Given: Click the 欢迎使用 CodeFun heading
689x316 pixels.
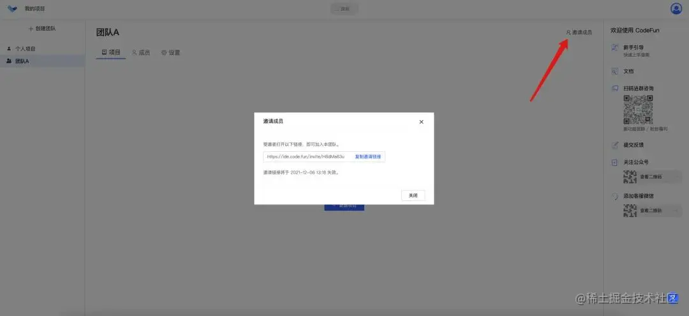Looking at the screenshot, I should click(635, 31).
